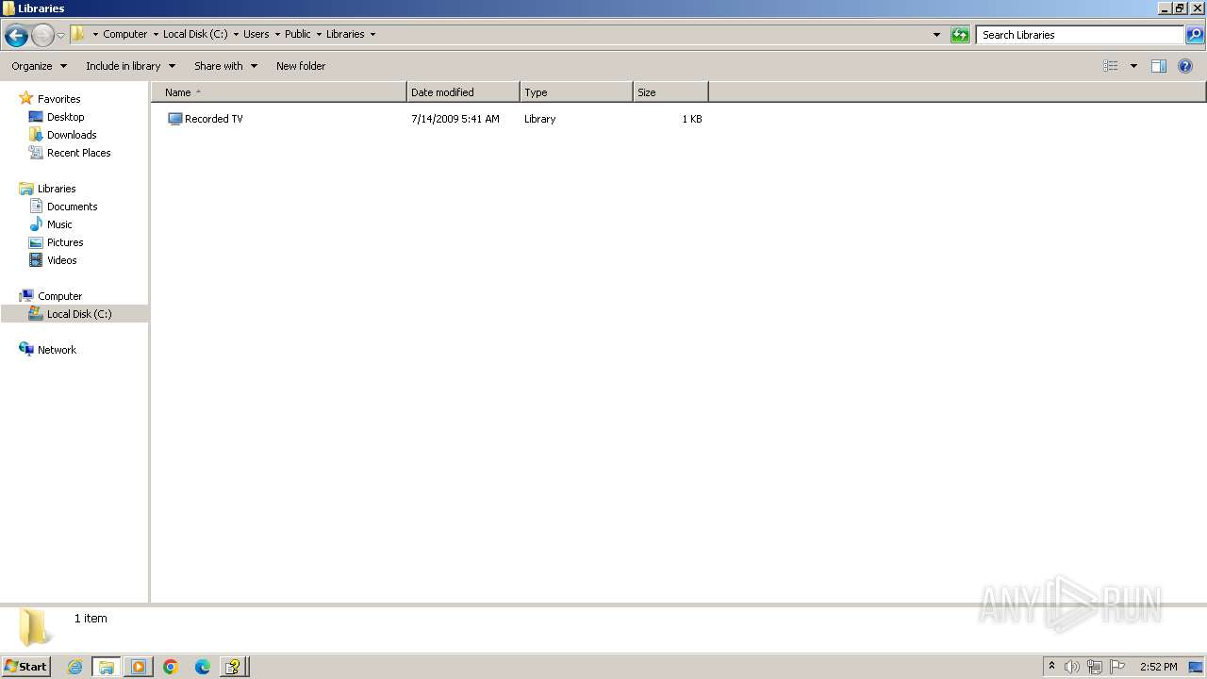Select Computer in the navigation pane
1207x679 pixels.
pyautogui.click(x=59, y=296)
